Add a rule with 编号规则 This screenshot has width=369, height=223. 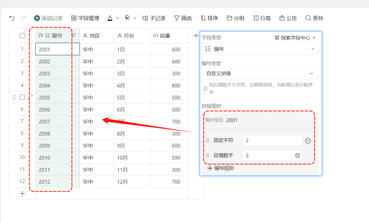click(x=221, y=168)
